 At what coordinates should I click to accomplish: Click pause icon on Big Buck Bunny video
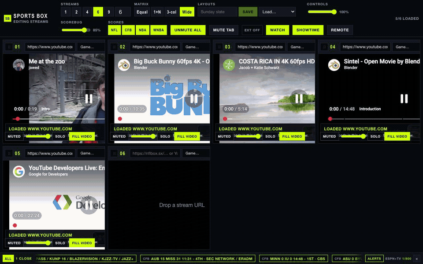[x=194, y=99]
